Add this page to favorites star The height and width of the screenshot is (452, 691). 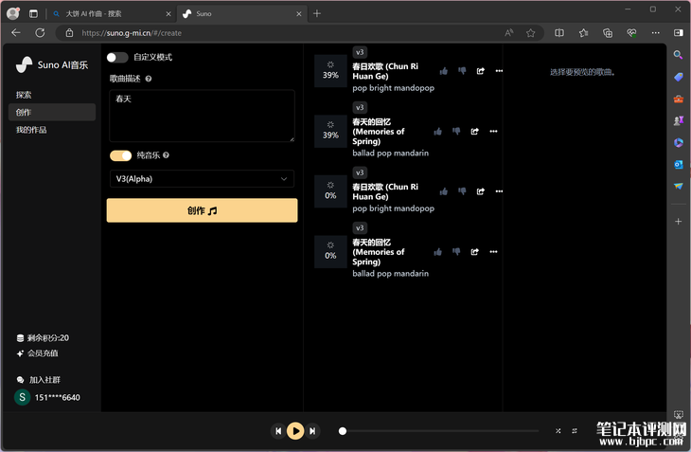(531, 32)
